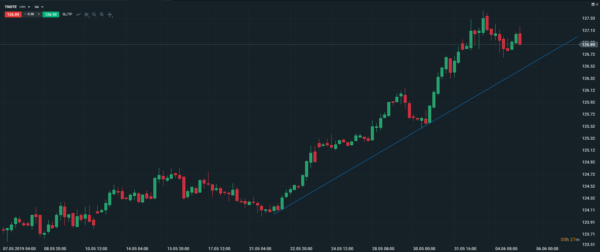This screenshot has width=600, height=252.
Task: Click the 21.05 04:00 time axis label
Action: click(260, 249)
